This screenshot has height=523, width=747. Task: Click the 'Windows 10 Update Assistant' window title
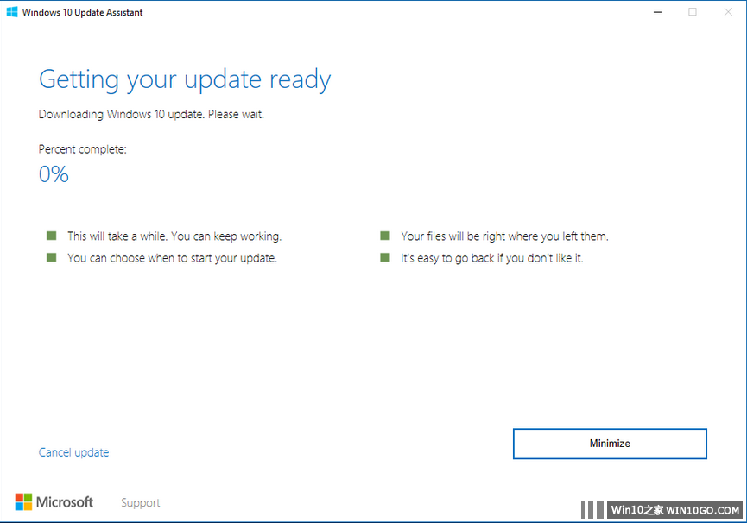(x=82, y=12)
